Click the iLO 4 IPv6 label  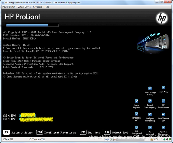tap(10, 119)
